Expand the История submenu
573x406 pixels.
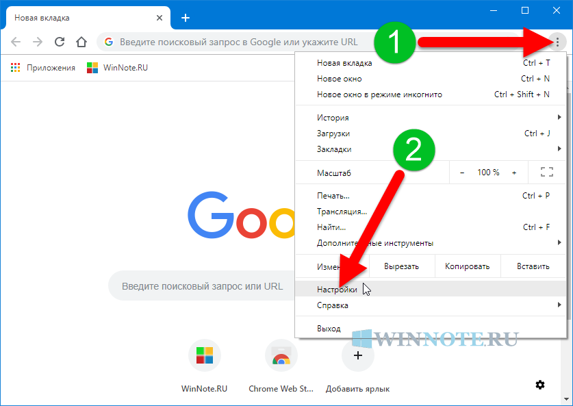tap(431, 118)
